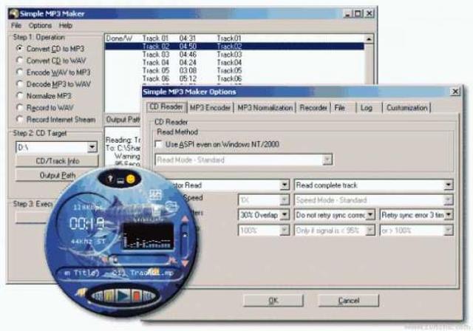Close the Simple MP3 Maker Options dialog
Image resolution: width=473 pixels, height=331 pixels.
[x=455, y=92]
